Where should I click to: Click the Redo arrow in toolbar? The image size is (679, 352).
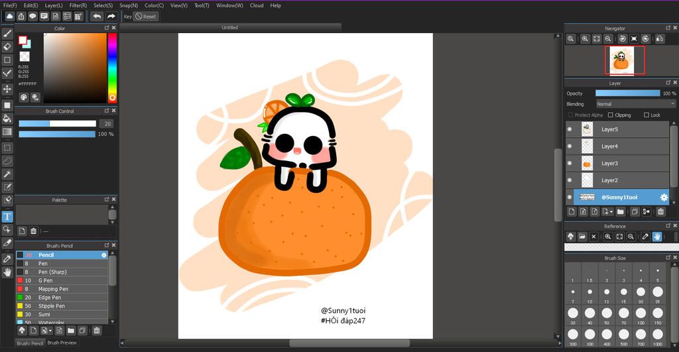point(111,17)
